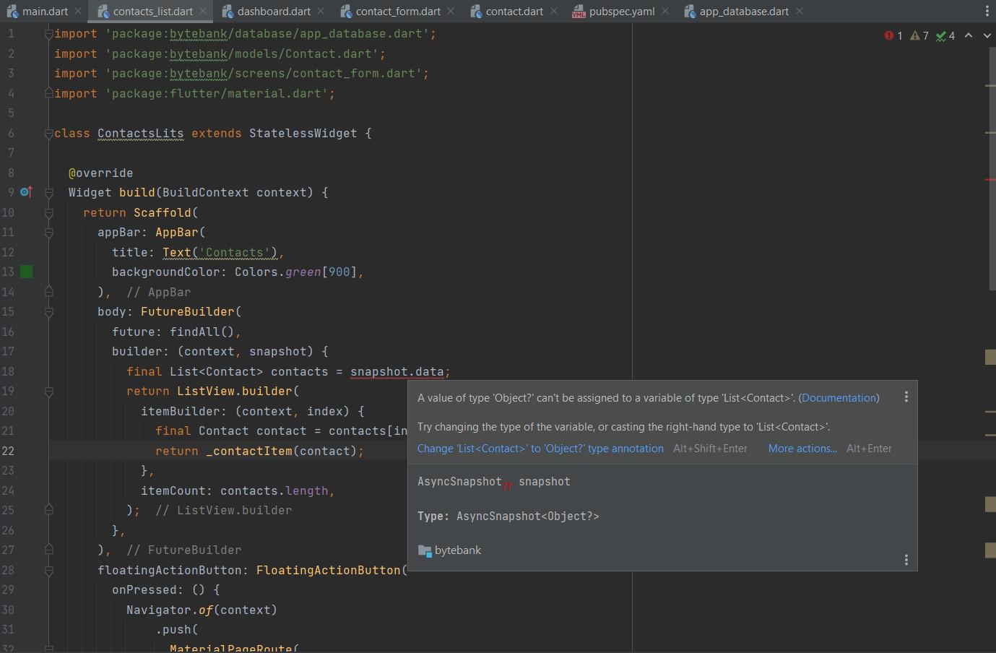Close the app_database.dart tab
This screenshot has height=653, width=996.
(799, 12)
